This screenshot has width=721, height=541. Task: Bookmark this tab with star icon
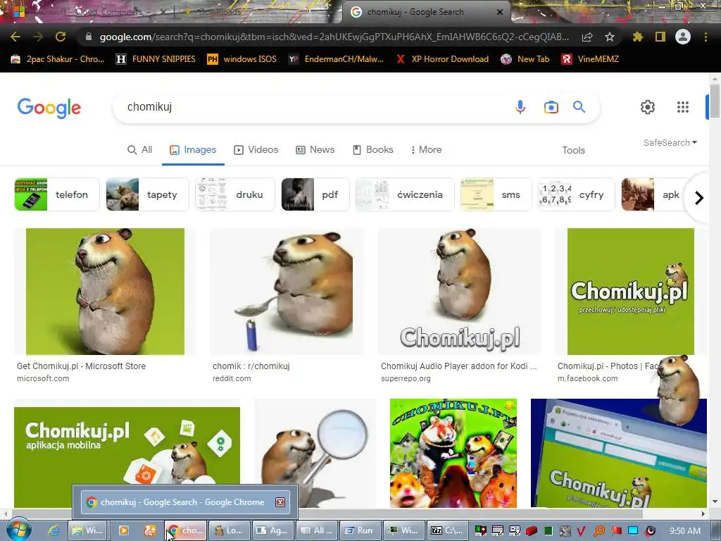(610, 37)
